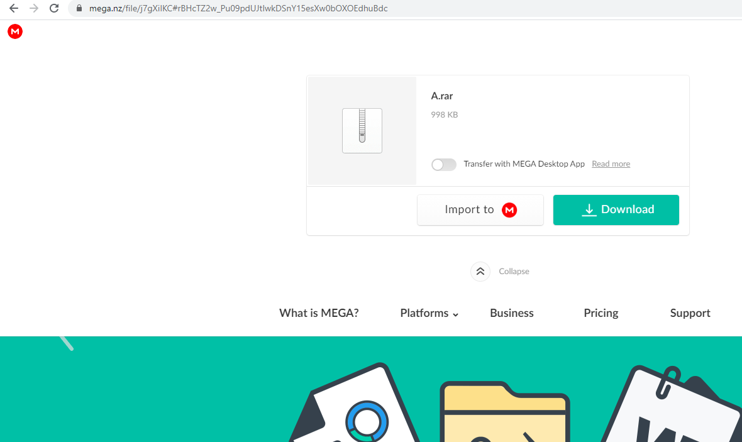The image size is (742, 442).
Task: Click the Import to MEGA button
Action: click(480, 209)
